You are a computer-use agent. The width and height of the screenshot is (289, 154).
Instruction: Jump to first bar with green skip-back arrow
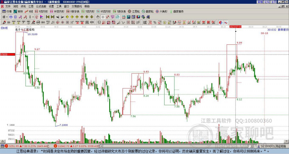click(x=47, y=17)
